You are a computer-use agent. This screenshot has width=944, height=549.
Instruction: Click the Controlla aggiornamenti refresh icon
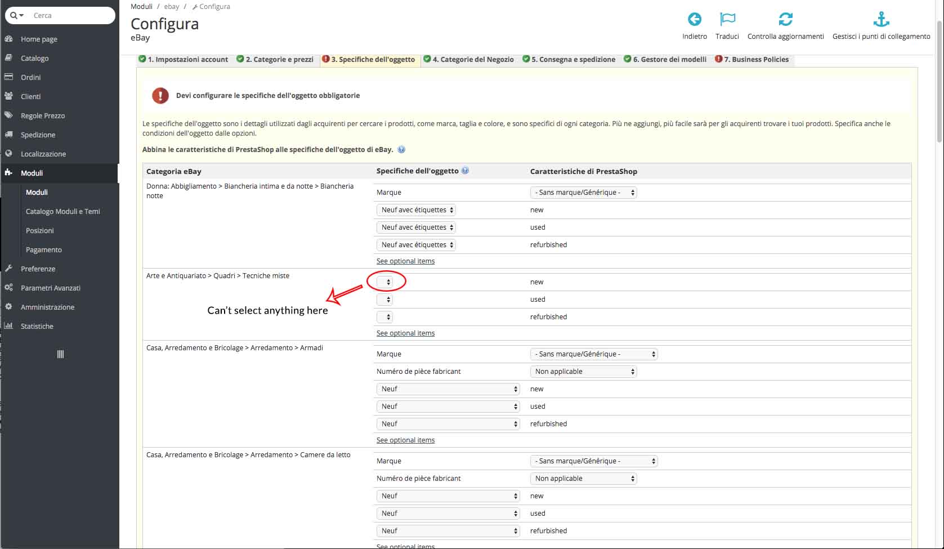(x=785, y=20)
